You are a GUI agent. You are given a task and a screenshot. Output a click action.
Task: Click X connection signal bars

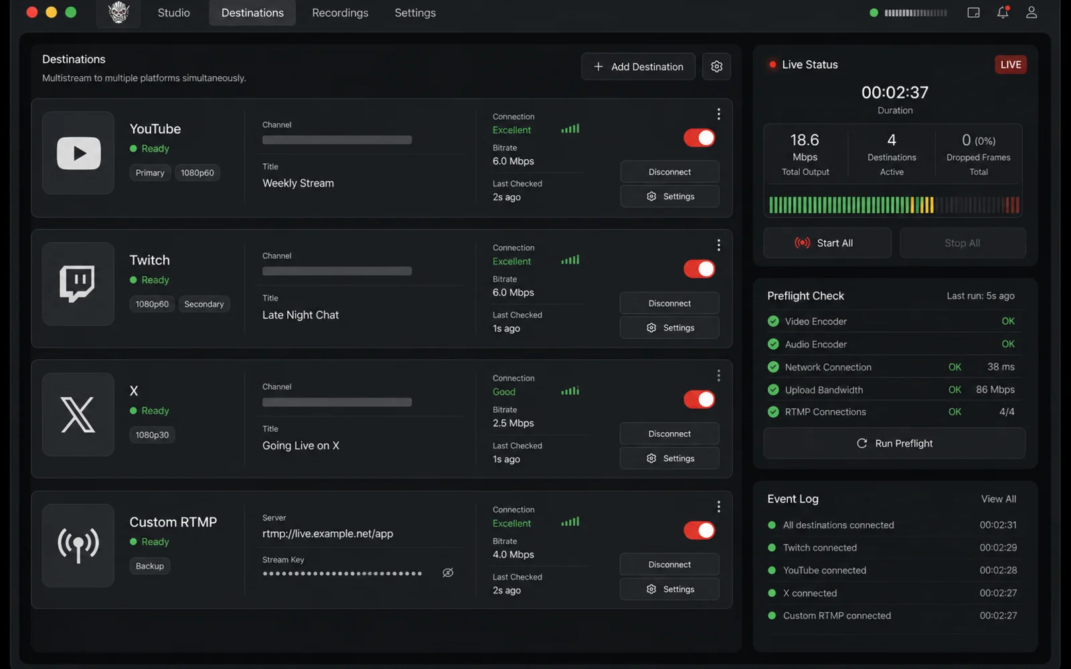coord(570,391)
